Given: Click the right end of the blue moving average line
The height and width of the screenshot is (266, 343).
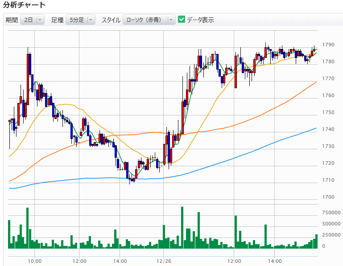Looking at the screenshot, I should click(x=315, y=128).
